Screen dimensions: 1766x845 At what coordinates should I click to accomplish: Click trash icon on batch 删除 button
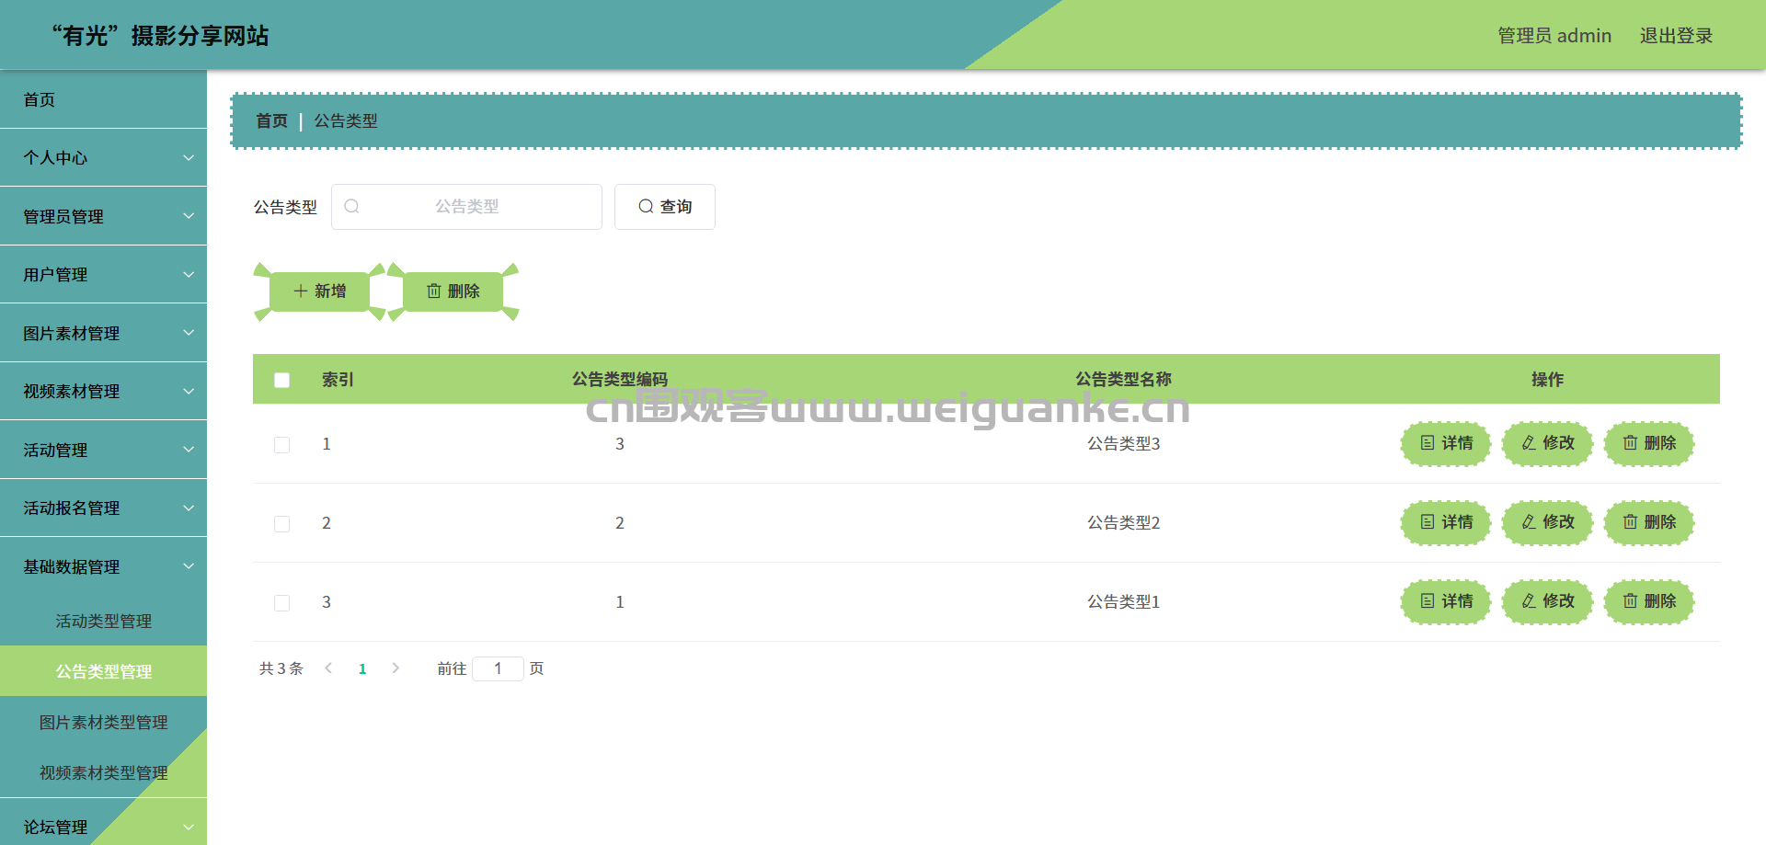pos(434,291)
